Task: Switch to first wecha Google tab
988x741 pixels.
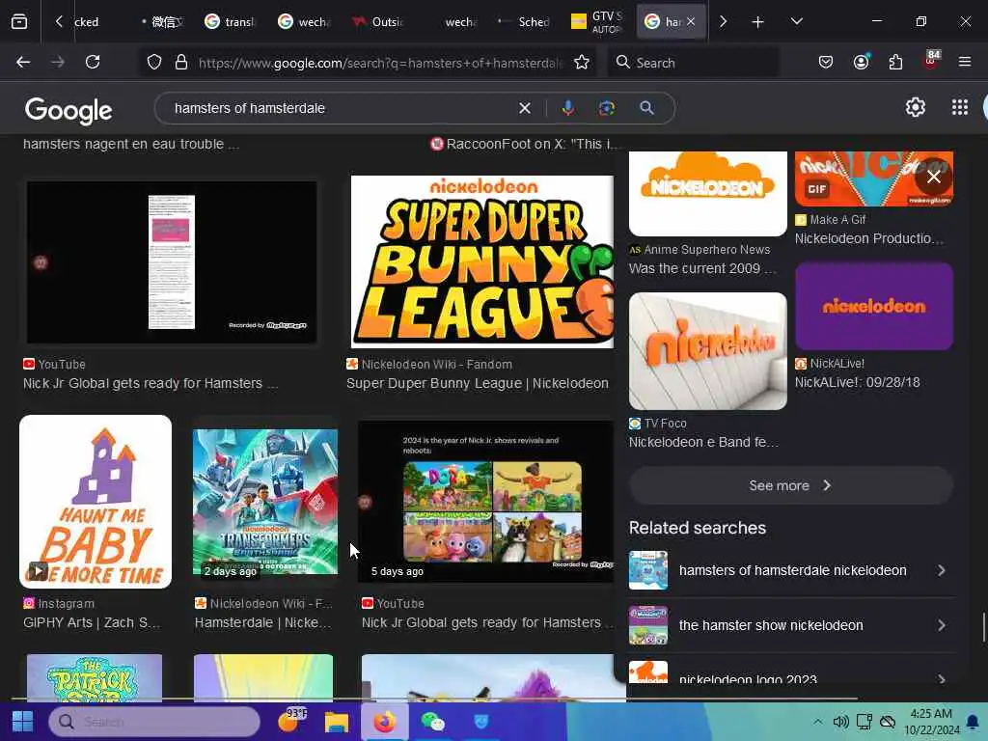Action: point(303,22)
